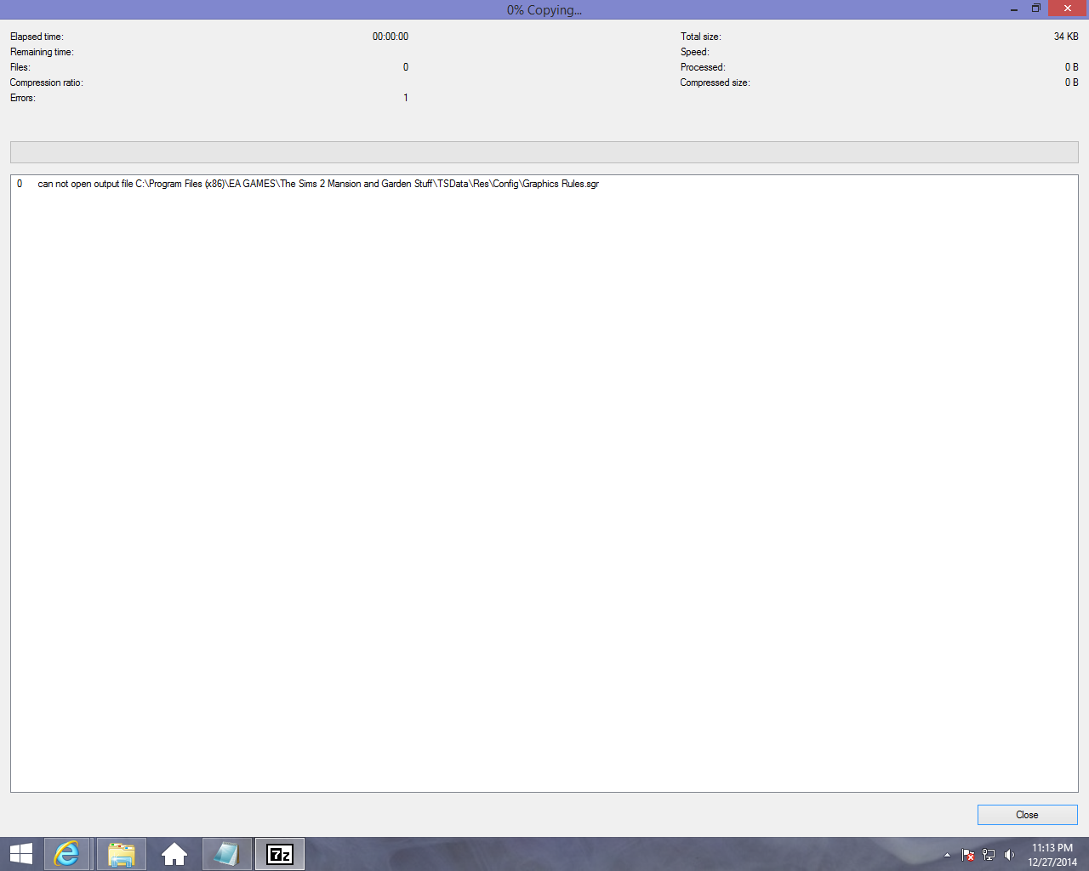Open File Explorer from the taskbar
The image size is (1089, 871).
click(121, 854)
